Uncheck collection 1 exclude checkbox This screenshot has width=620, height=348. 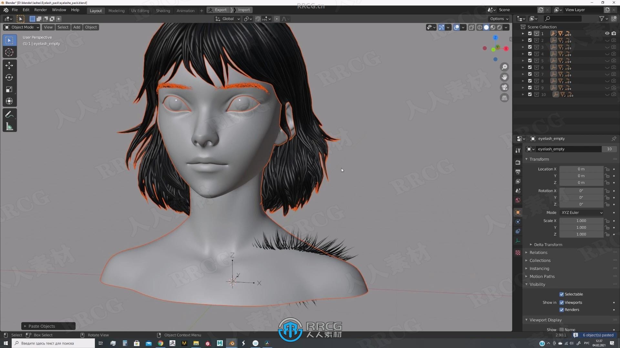(530, 34)
